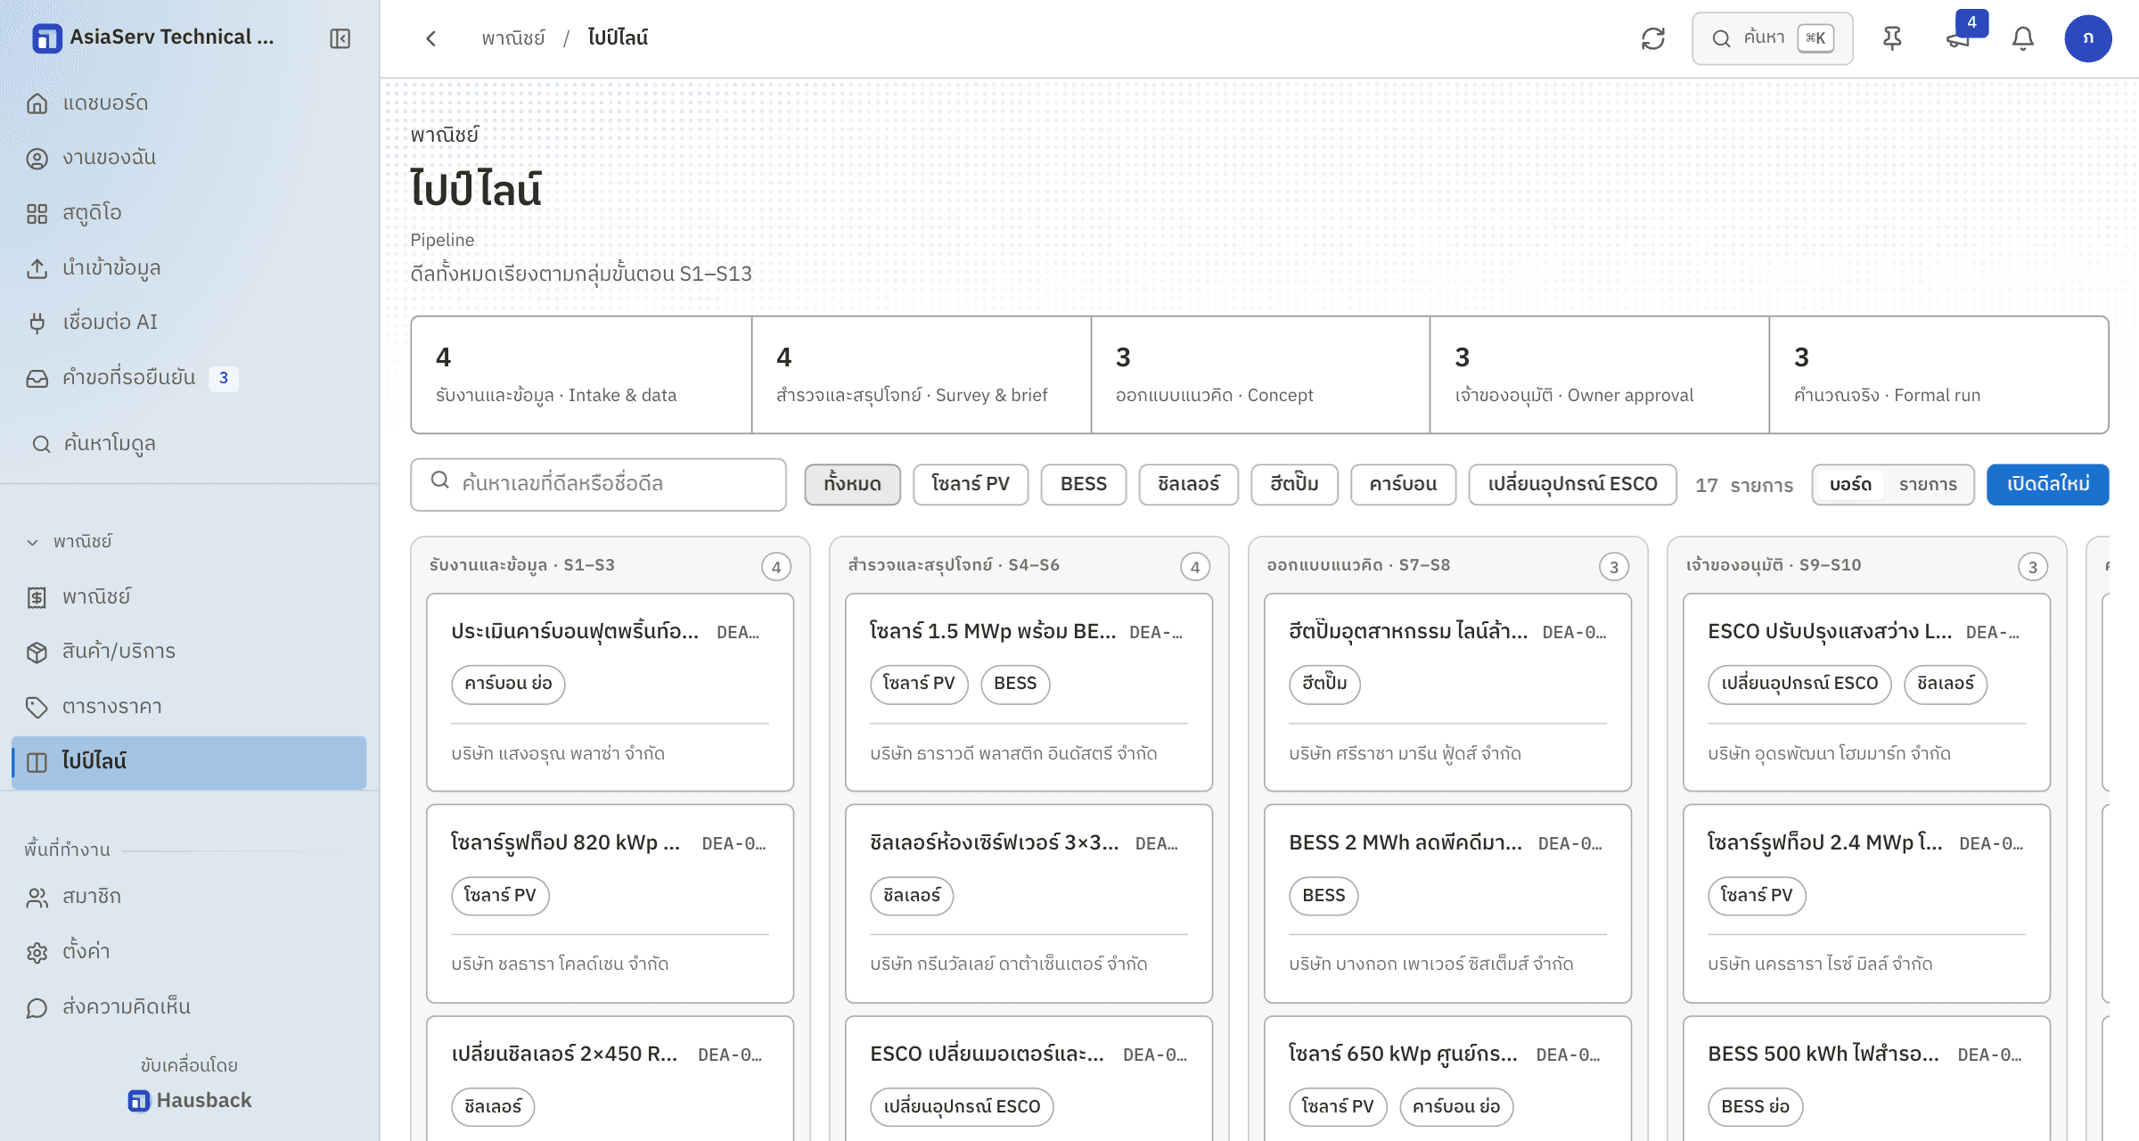Open เชื่อมต่อ AI from the sidebar
The image size is (2139, 1141).
coord(189,323)
